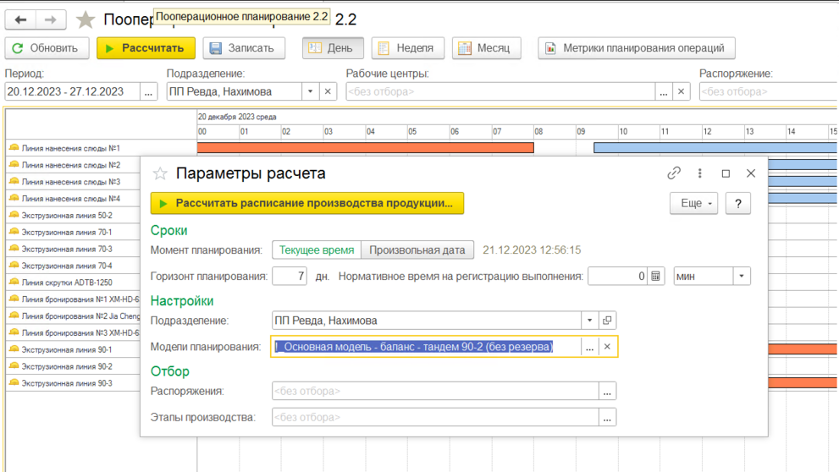The height and width of the screenshot is (472, 839).
Task: Maximize the Параметры расчета dialog
Action: [726, 173]
